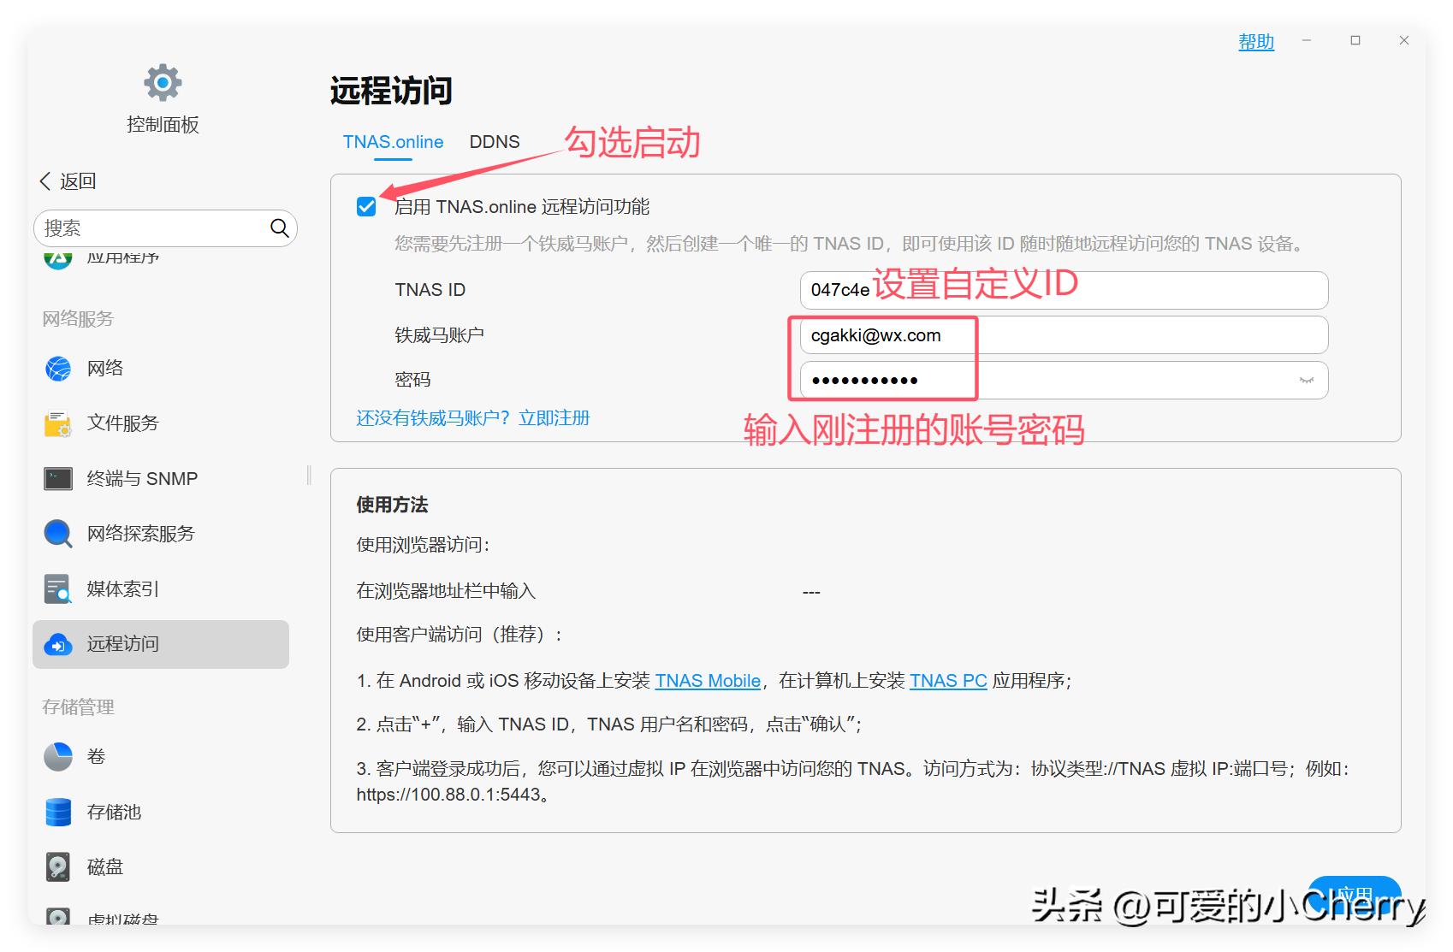1453x952 pixels.
Task: Open the TNAS Mobile download link
Action: pyautogui.click(x=708, y=681)
